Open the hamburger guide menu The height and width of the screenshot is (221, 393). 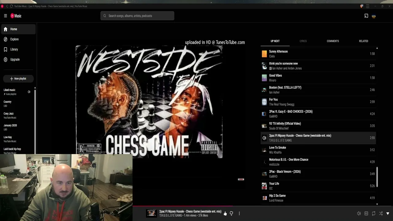coord(5,16)
